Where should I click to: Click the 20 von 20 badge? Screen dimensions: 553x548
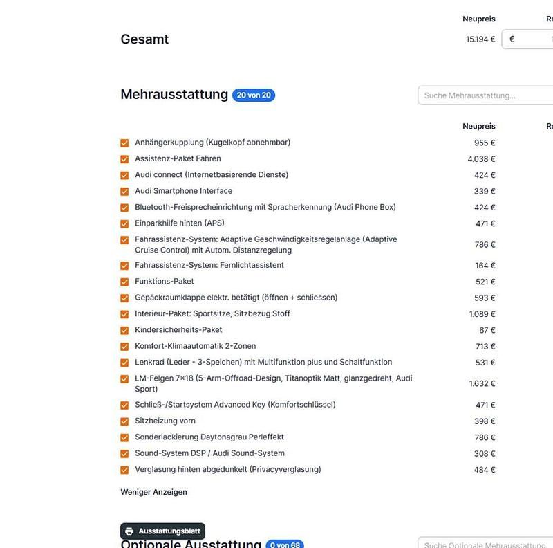click(254, 95)
